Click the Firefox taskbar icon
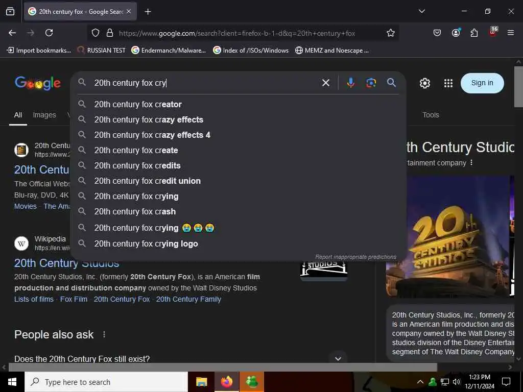 (226, 382)
